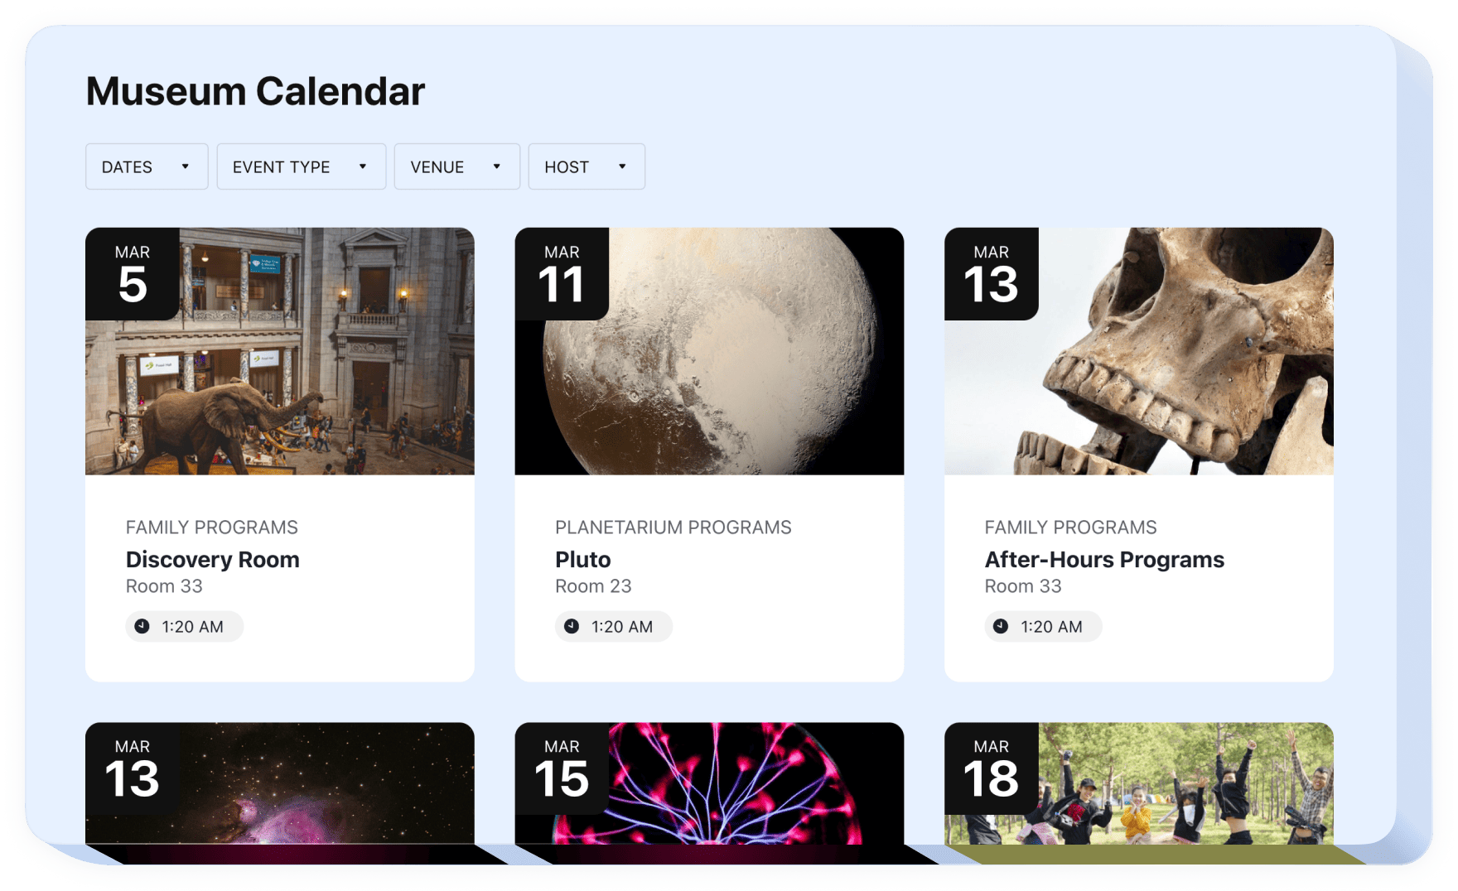The width and height of the screenshot is (1458, 891).
Task: Open the Discovery Room event title
Action: tap(213, 560)
